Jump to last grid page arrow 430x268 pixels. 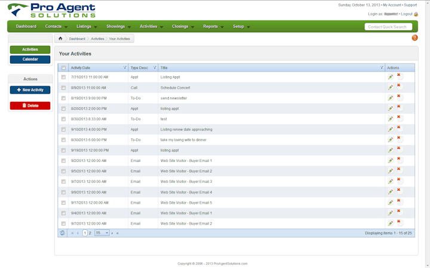118,233
